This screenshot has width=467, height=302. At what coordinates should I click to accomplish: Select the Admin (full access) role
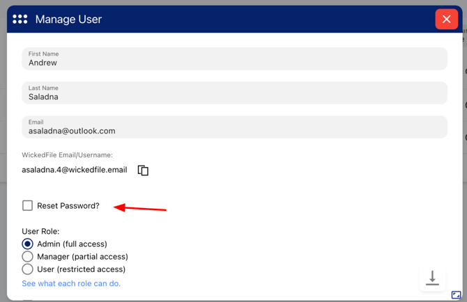pyautogui.click(x=27, y=244)
